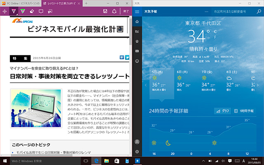The width and height of the screenshot is (264, 165).
Task: Select the Pen tool in web note toolbar
Action: click(14, 11)
